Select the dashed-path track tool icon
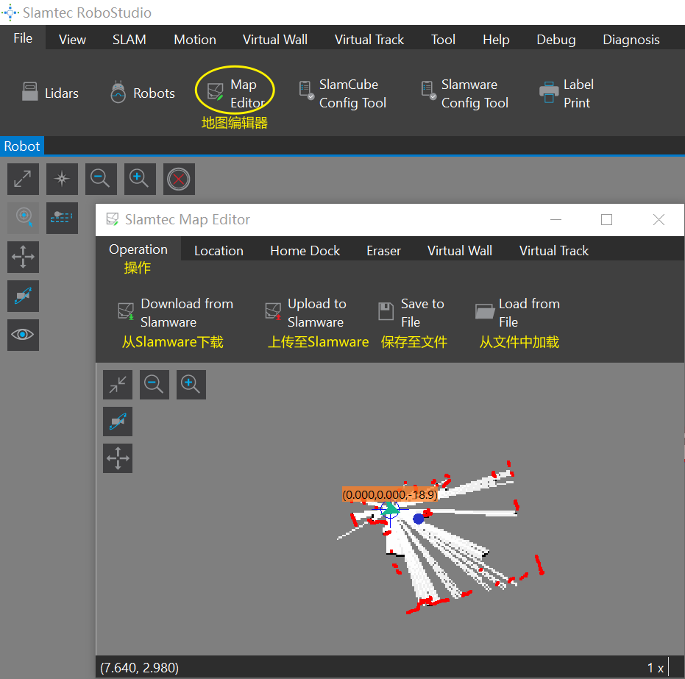 coord(62,218)
